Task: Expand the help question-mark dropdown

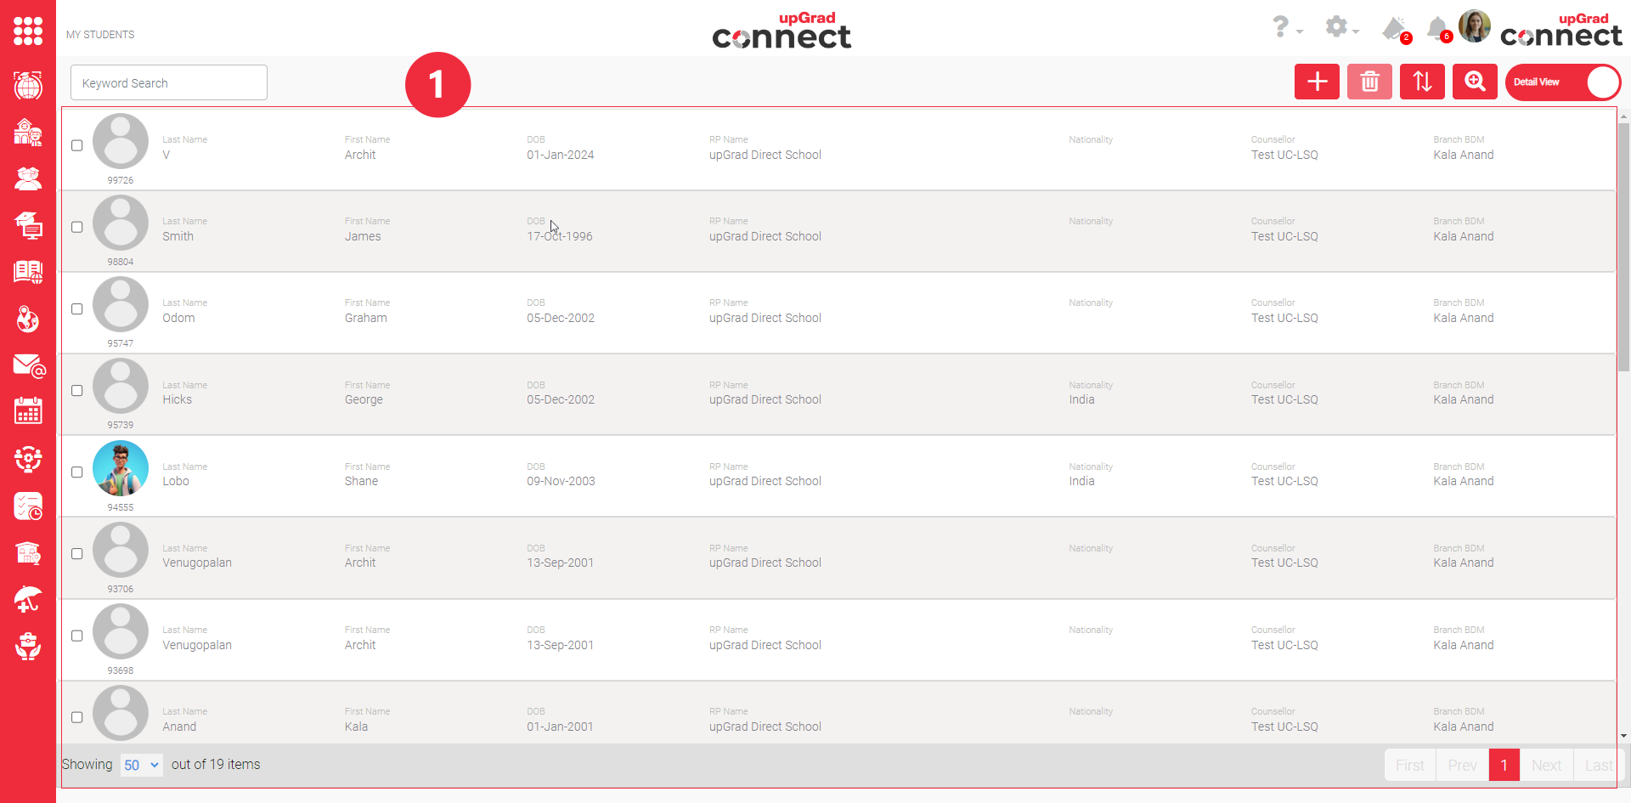Action: click(x=1285, y=27)
